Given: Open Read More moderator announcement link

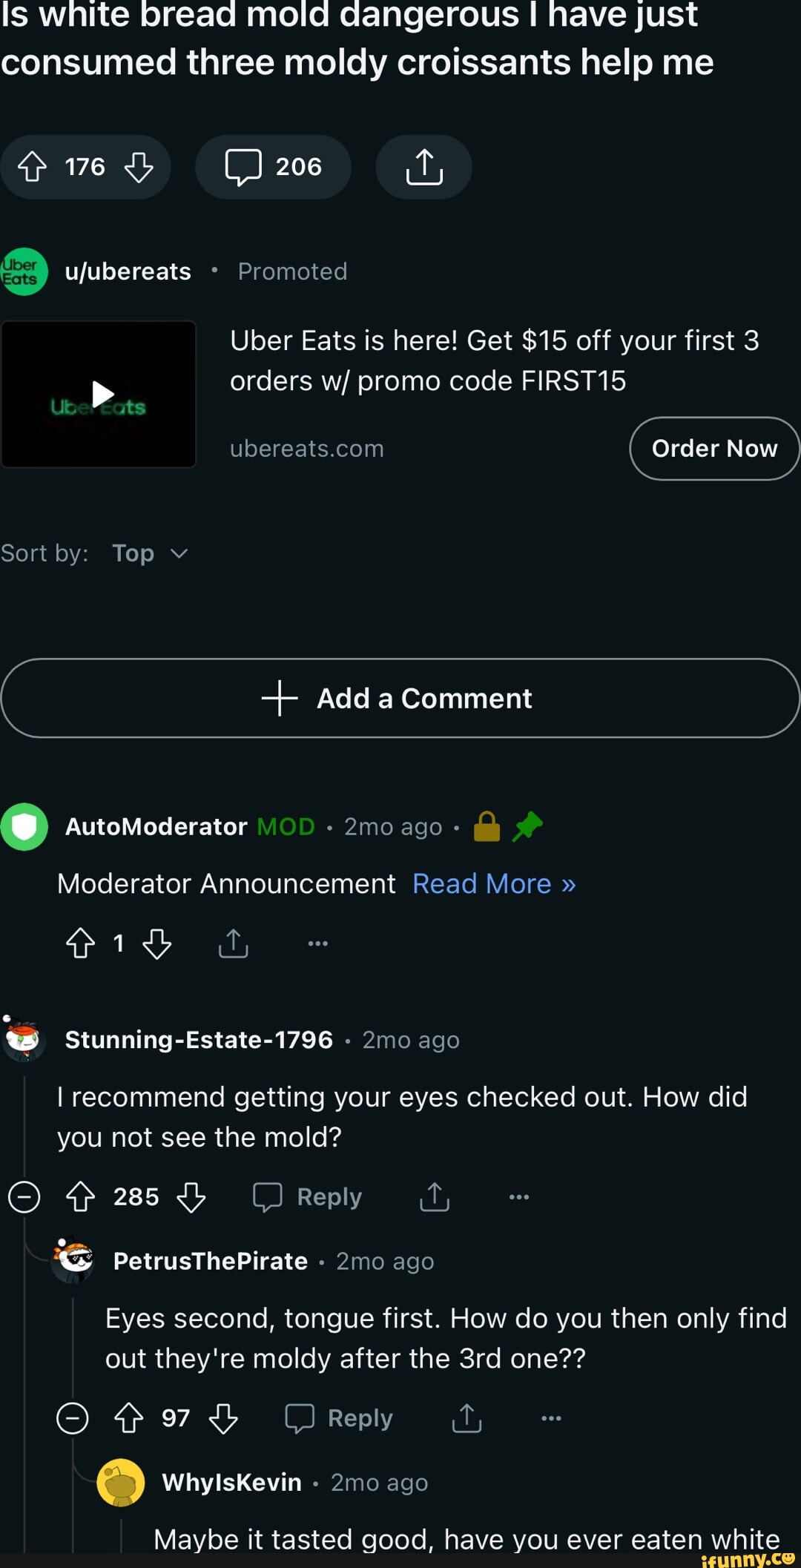Looking at the screenshot, I should [494, 884].
